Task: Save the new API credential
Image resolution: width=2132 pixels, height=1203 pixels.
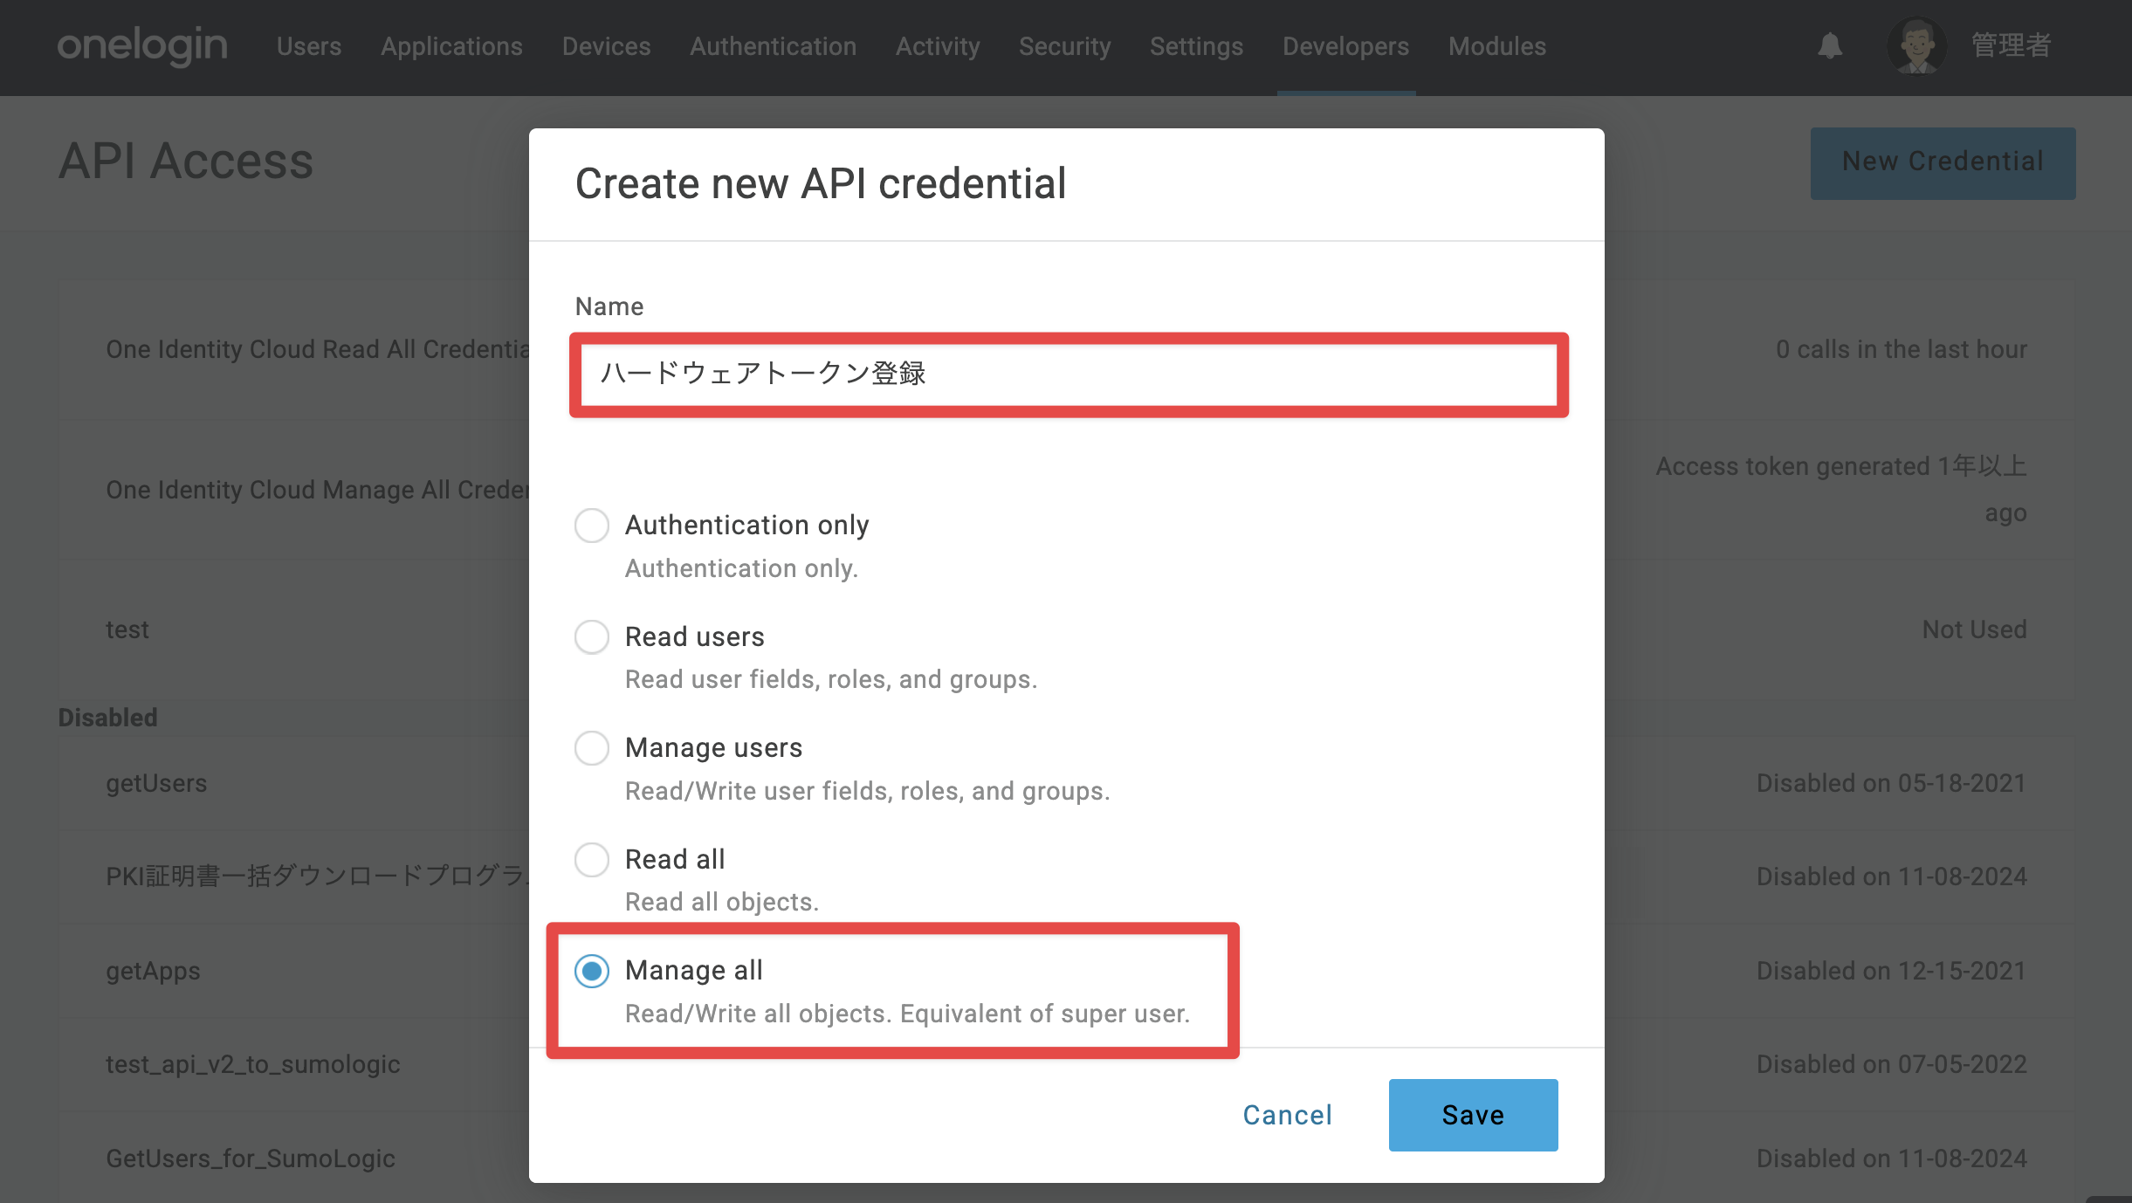Action: point(1473,1115)
